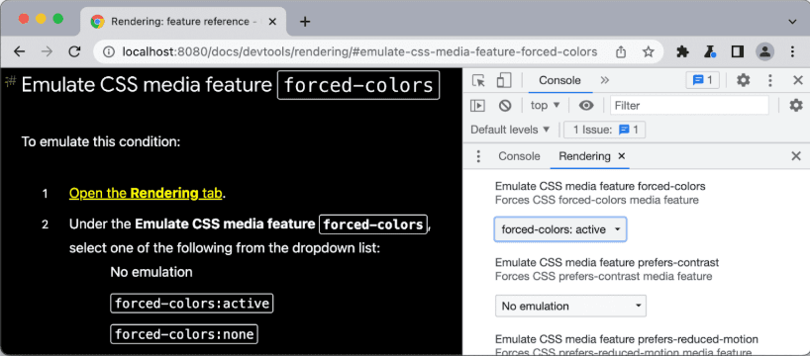
Task: Open the profile avatar menu
Action: coord(764,51)
